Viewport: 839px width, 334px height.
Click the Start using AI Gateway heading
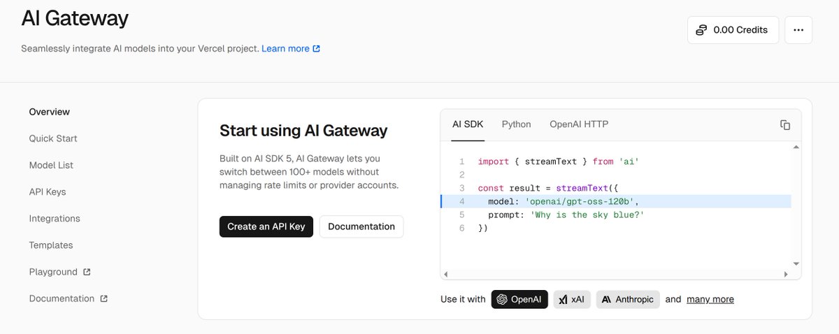click(x=303, y=131)
